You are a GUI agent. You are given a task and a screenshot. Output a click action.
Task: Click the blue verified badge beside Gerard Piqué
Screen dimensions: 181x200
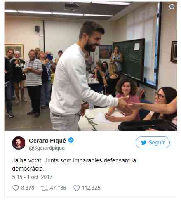71,140
